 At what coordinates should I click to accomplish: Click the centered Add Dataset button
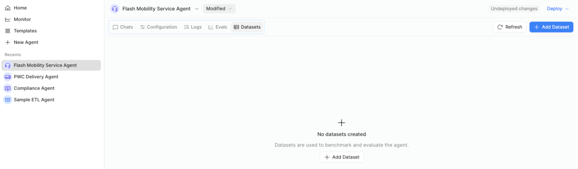(x=342, y=157)
